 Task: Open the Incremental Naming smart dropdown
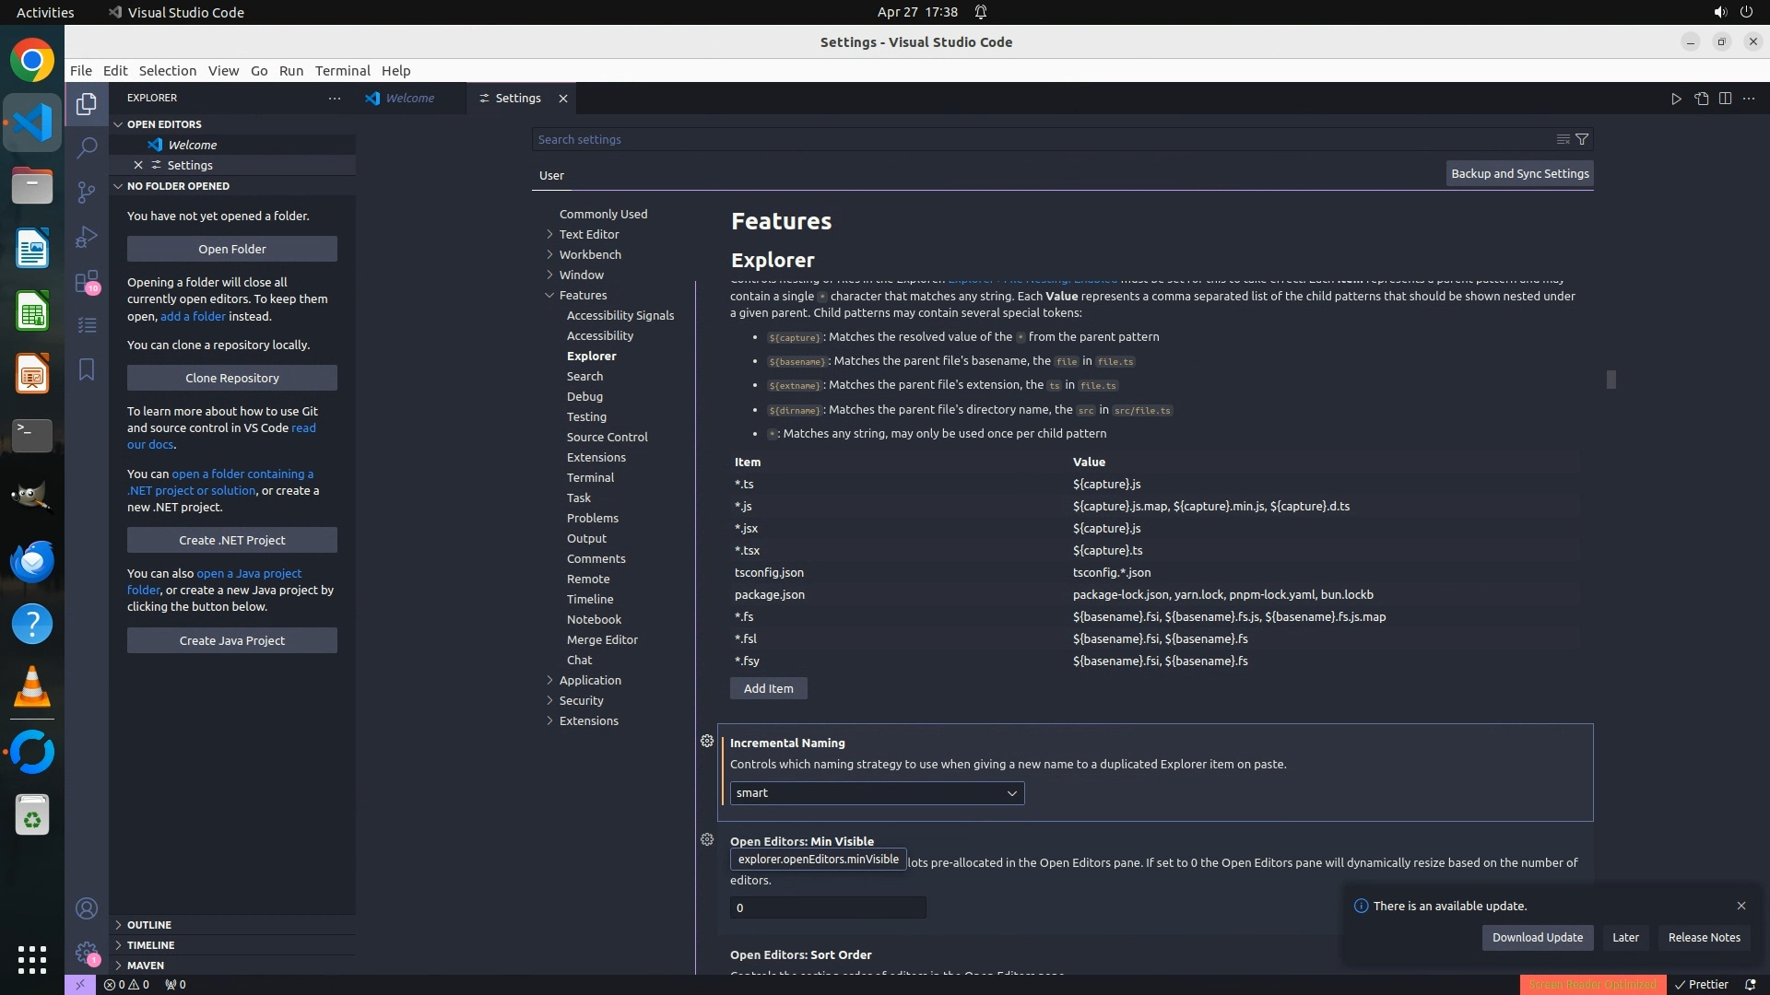pos(877,793)
